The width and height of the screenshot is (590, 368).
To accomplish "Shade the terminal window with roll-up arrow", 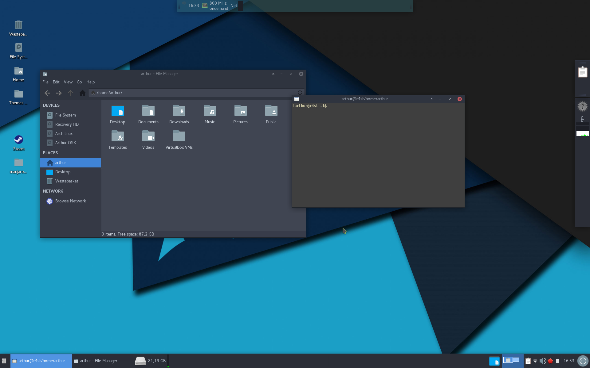I will tap(431, 99).
